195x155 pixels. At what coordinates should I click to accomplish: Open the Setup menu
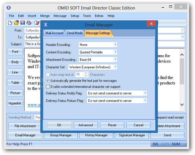(x=75, y=16)
